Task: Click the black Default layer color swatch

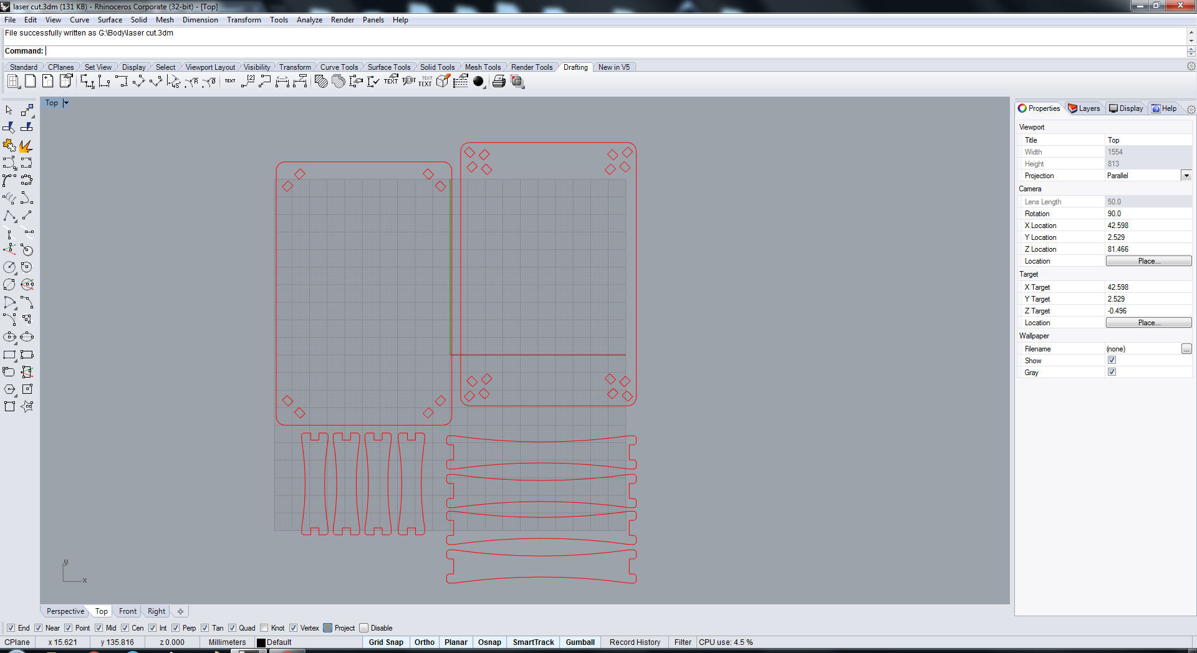Action: coord(261,642)
